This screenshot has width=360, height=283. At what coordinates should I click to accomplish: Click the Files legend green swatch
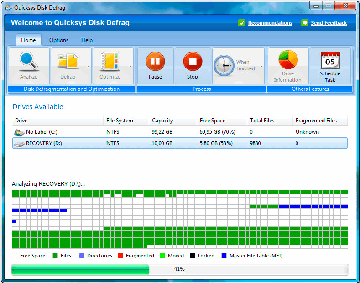pyautogui.click(x=55, y=256)
